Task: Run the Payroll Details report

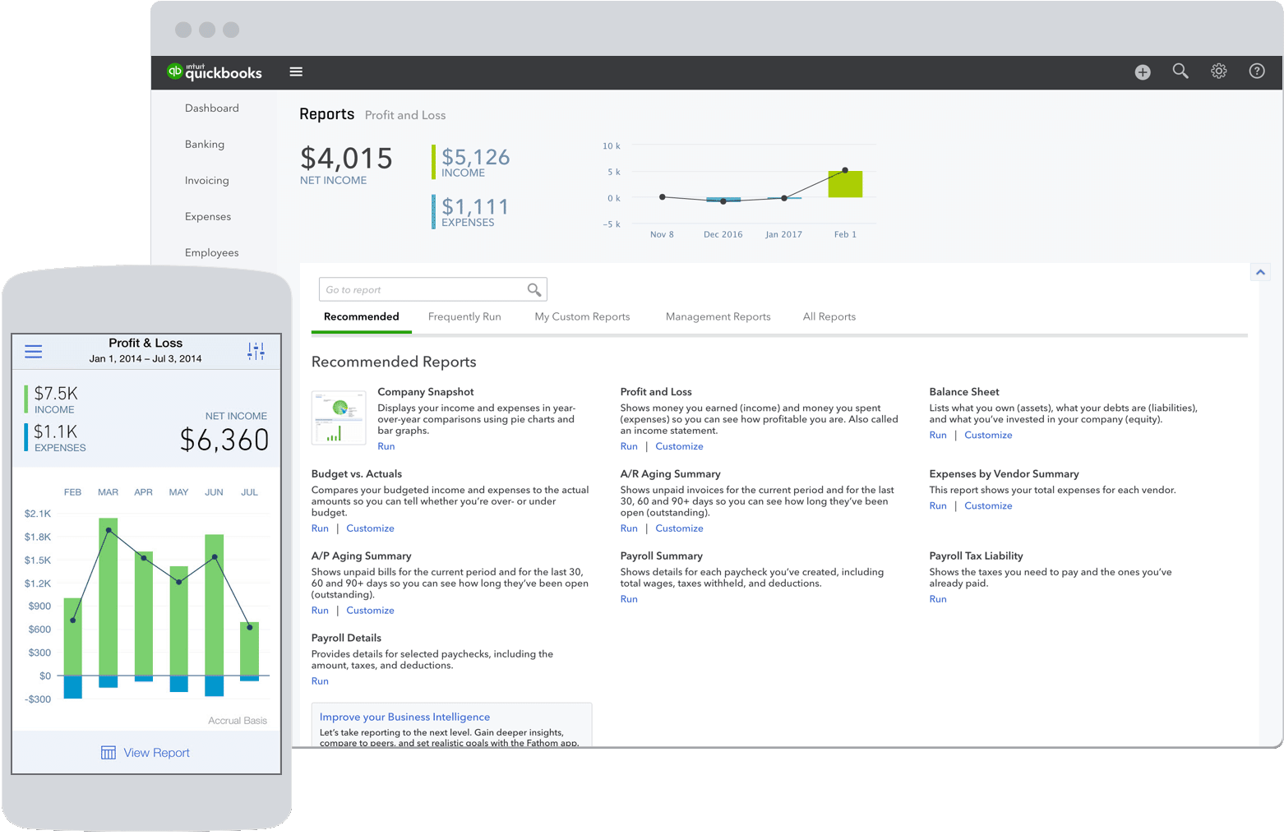Action: 320,681
